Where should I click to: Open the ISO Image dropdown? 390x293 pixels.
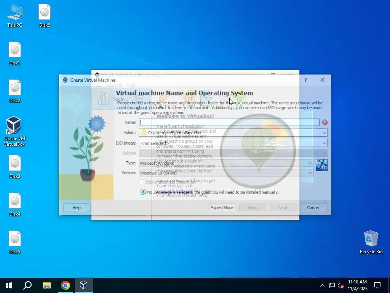pyautogui.click(x=233, y=143)
